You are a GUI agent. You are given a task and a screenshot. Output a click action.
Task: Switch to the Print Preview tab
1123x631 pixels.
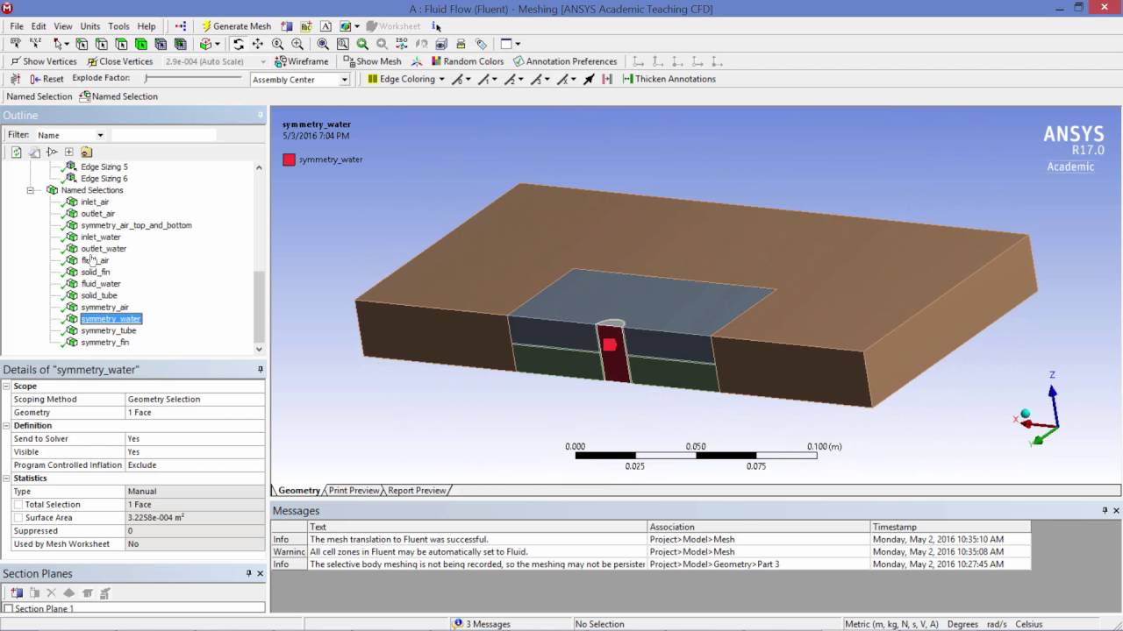pos(354,491)
